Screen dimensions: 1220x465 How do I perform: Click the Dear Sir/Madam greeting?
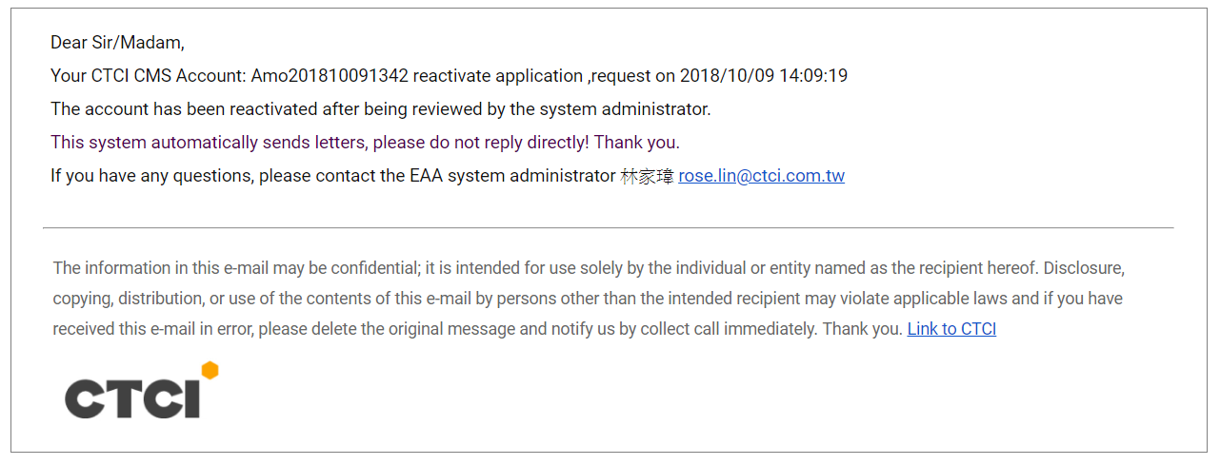click(117, 43)
